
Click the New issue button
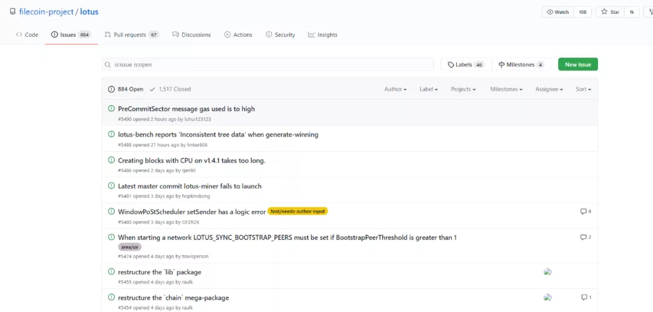(x=577, y=65)
